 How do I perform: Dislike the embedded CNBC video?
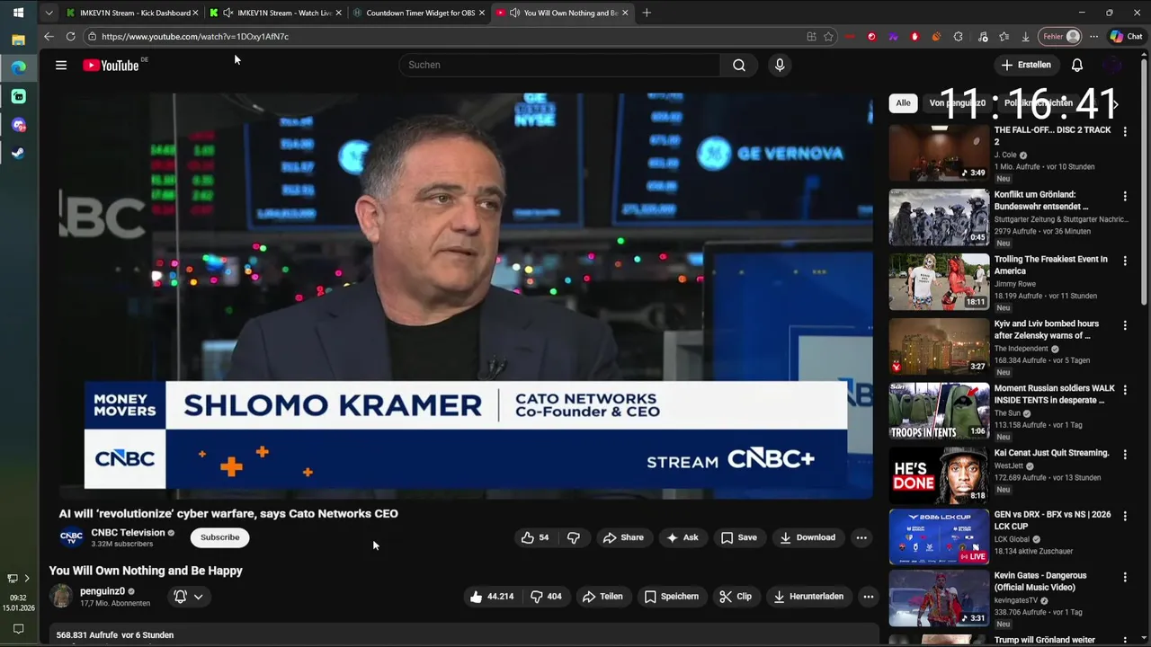pos(573,537)
